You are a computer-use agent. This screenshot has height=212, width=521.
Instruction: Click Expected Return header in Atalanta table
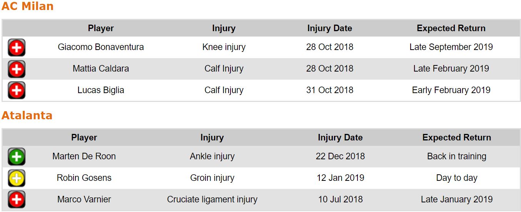click(456, 137)
